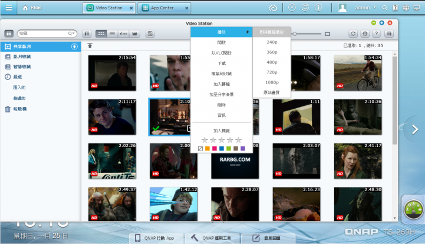Choose 資訊 in the context menu
Image resolution: width=425 pixels, height=244 pixels.
point(222,115)
